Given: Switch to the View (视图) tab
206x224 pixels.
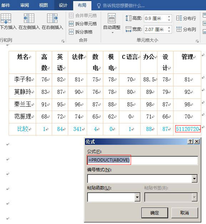Looking at the screenshot, I should (x=43, y=5).
